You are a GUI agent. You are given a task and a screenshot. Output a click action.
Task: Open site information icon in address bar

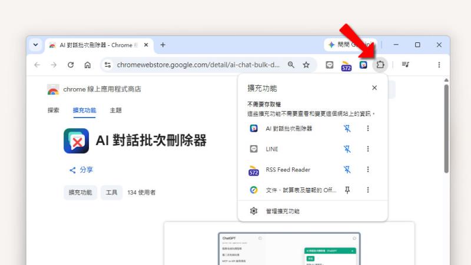coord(108,65)
